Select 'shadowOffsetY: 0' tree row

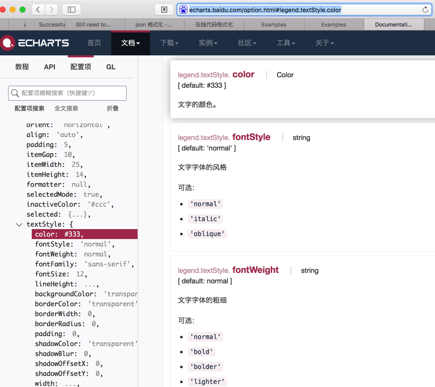pos(69,374)
